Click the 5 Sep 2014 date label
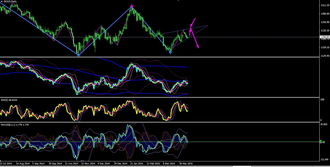Screen dimensions: 330x167 coord(39,163)
